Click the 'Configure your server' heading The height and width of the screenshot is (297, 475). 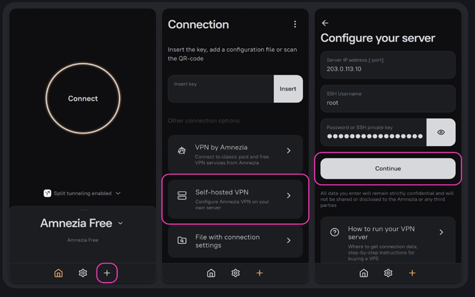point(378,38)
